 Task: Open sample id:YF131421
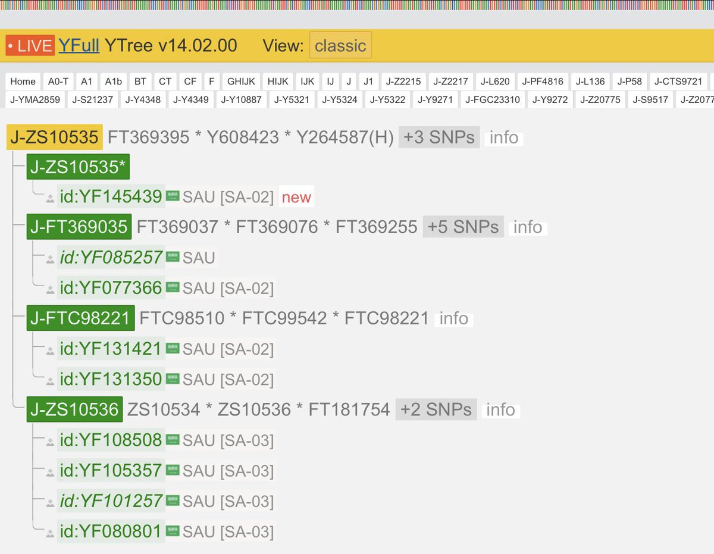point(111,349)
